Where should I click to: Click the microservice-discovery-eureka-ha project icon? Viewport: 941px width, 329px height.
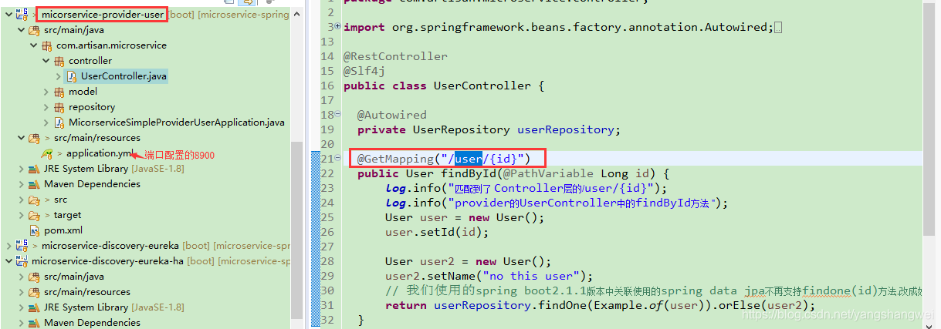[x=22, y=261]
